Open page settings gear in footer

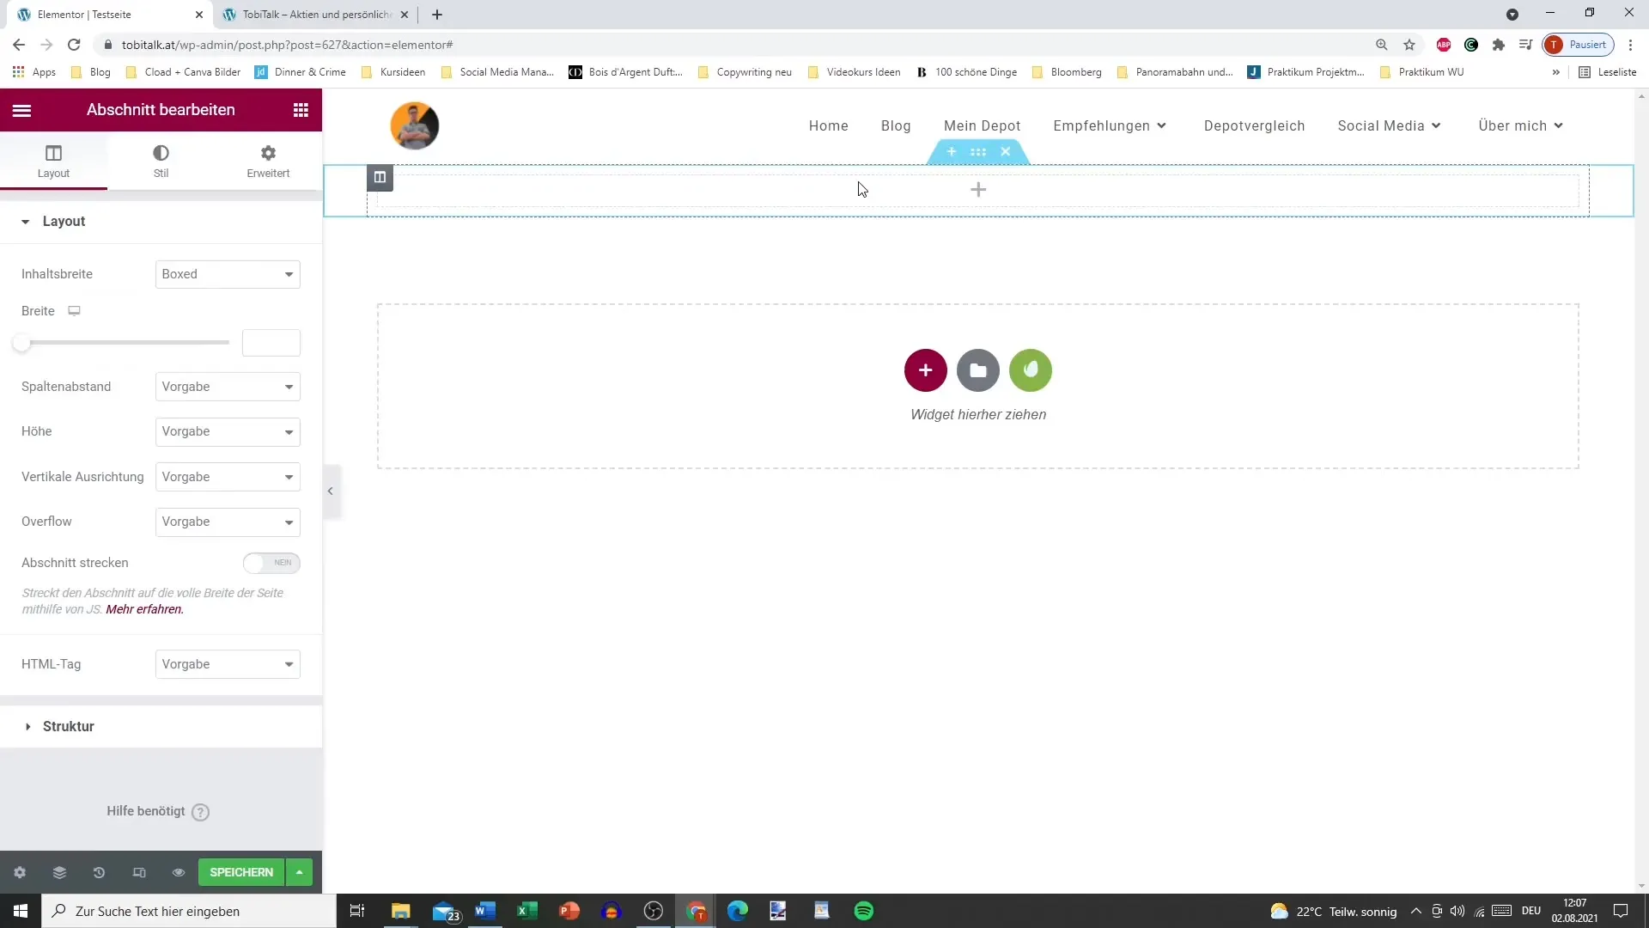tap(20, 872)
